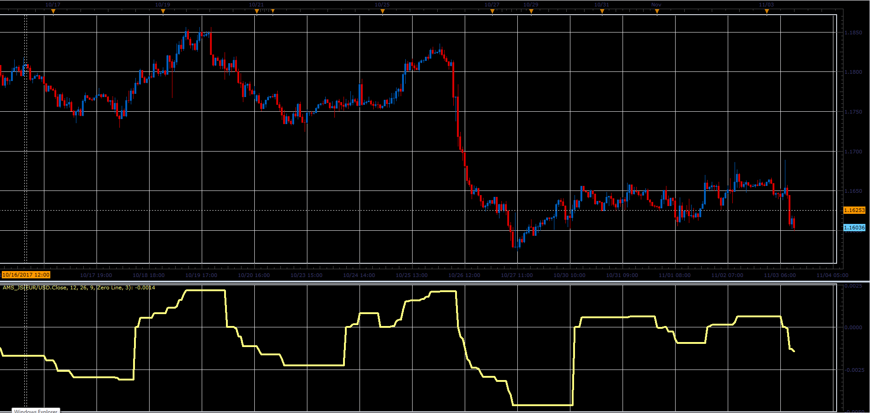
Task: Click the 1.1800 price axis label
Action: [x=853, y=72]
